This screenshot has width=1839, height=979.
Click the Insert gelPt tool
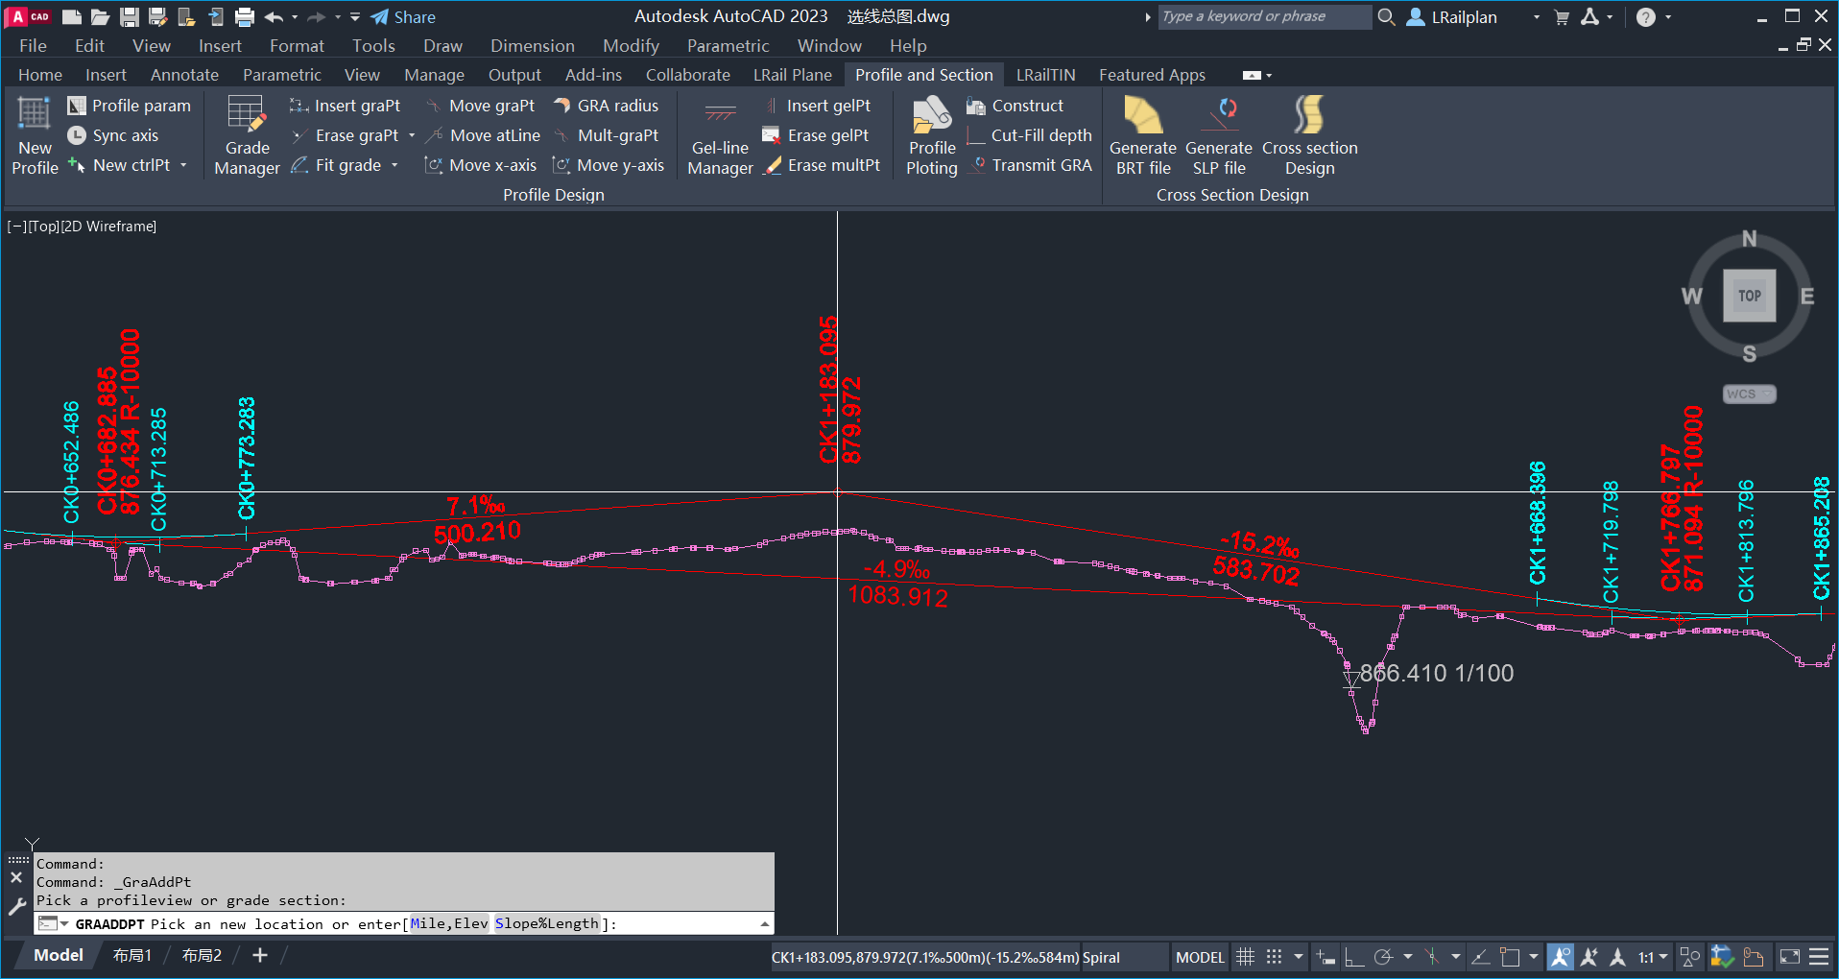coord(817,106)
